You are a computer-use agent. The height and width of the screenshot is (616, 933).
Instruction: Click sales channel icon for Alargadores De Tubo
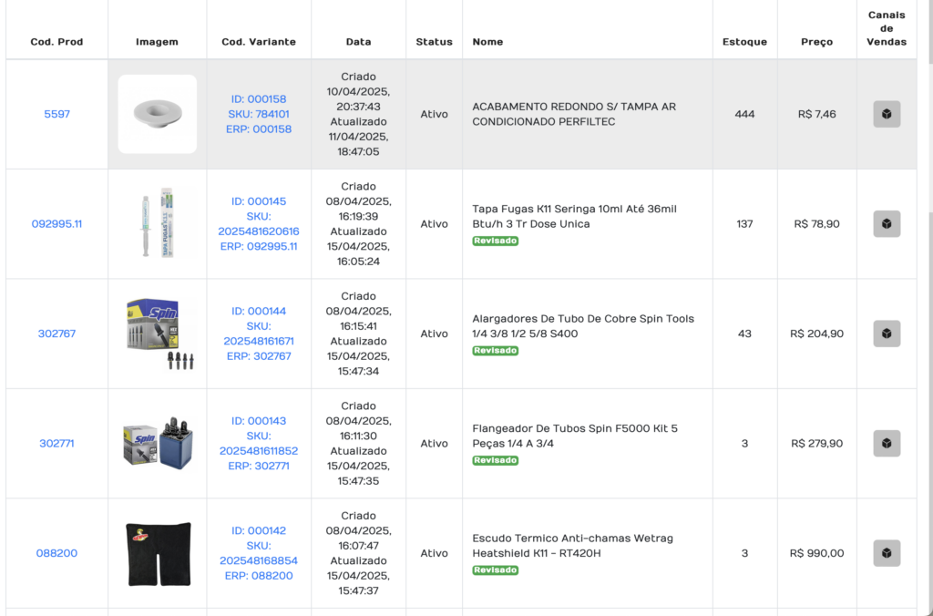click(x=887, y=334)
